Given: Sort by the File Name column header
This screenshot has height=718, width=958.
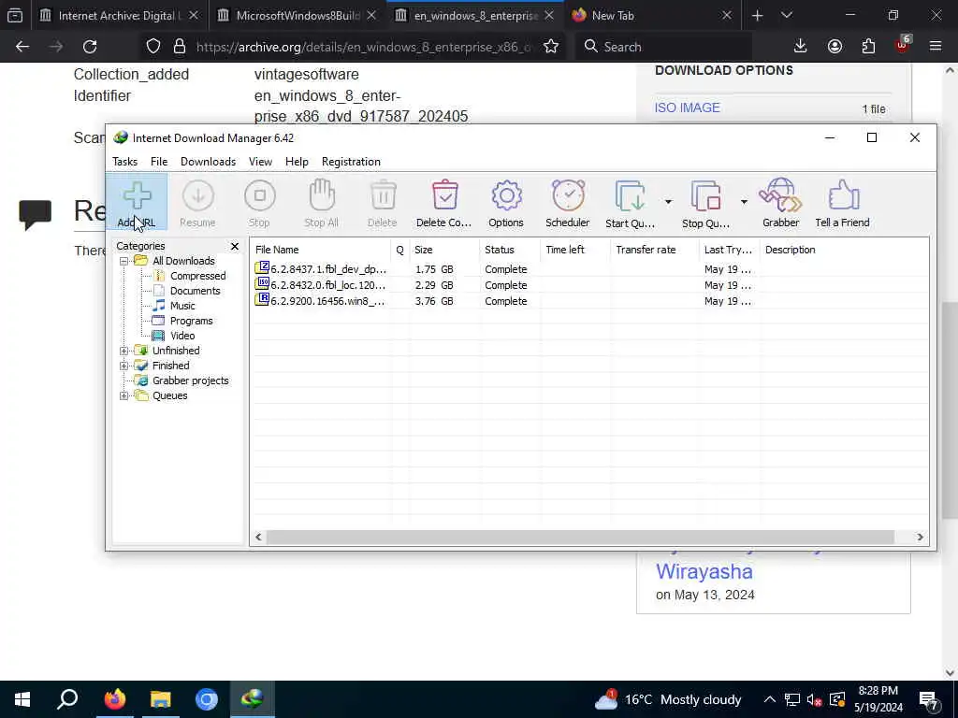Looking at the screenshot, I should (x=320, y=250).
